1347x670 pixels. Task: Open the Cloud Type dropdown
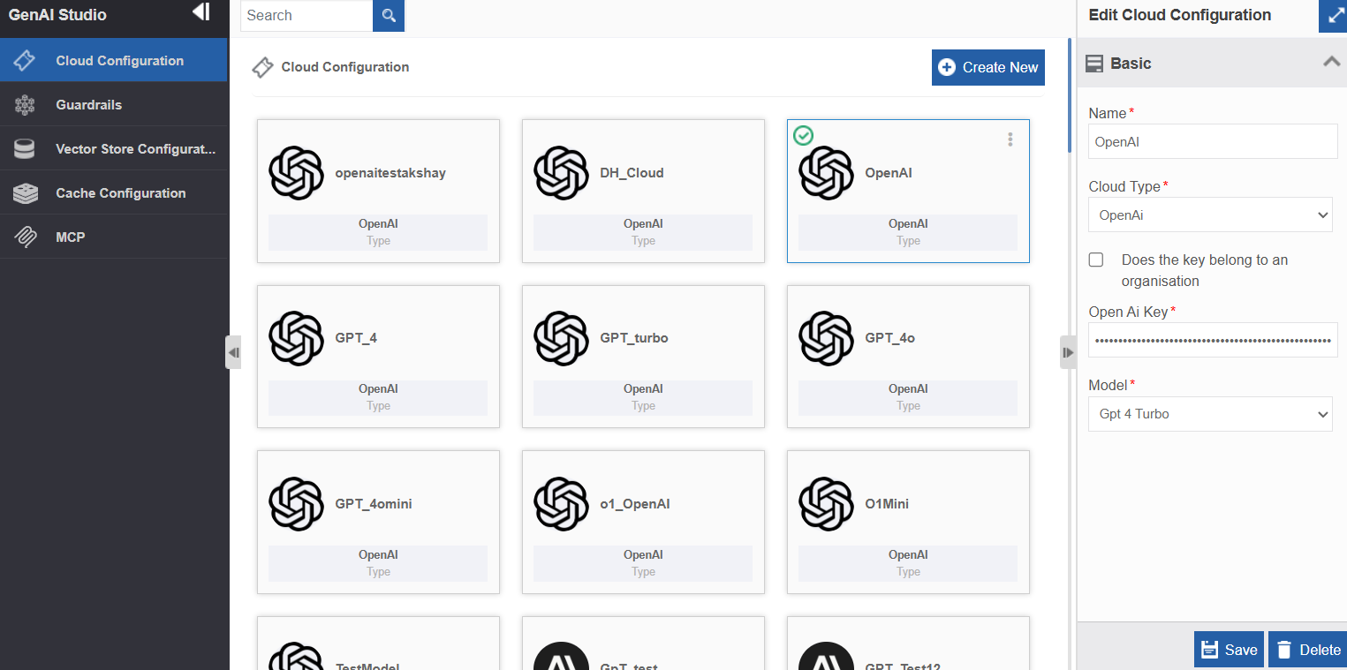(x=1210, y=215)
